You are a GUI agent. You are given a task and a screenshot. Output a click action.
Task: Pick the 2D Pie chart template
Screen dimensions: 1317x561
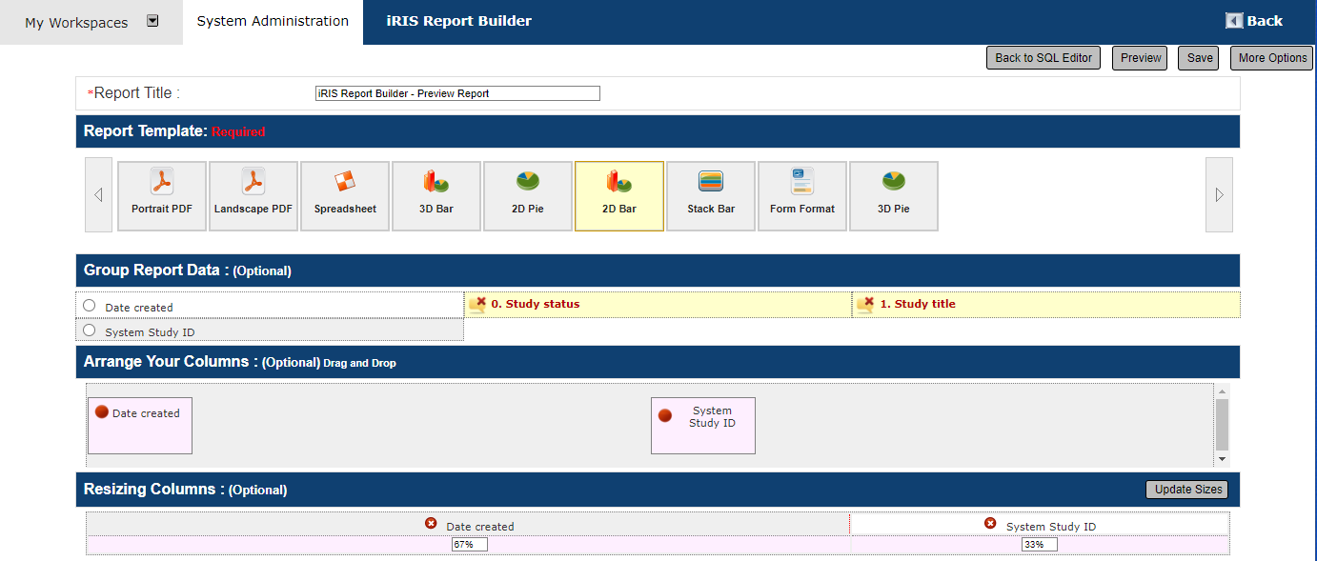click(528, 196)
